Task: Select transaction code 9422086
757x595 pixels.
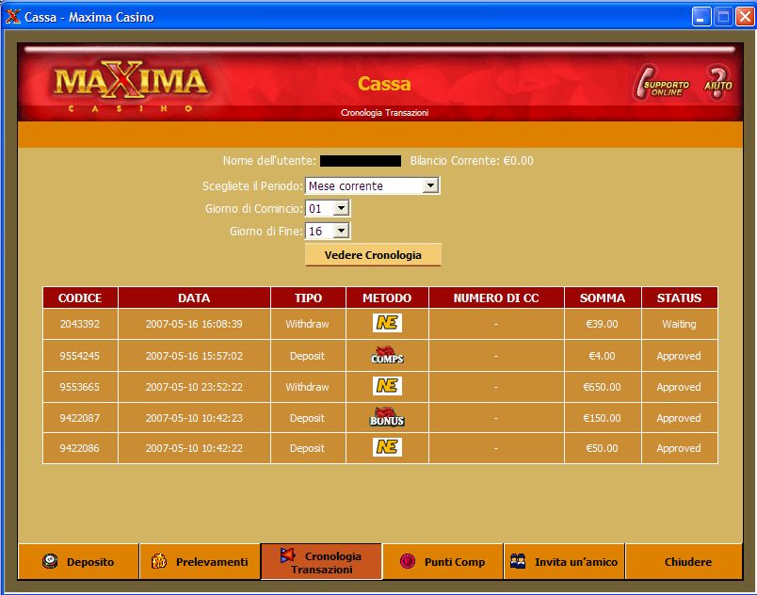Action: click(80, 448)
